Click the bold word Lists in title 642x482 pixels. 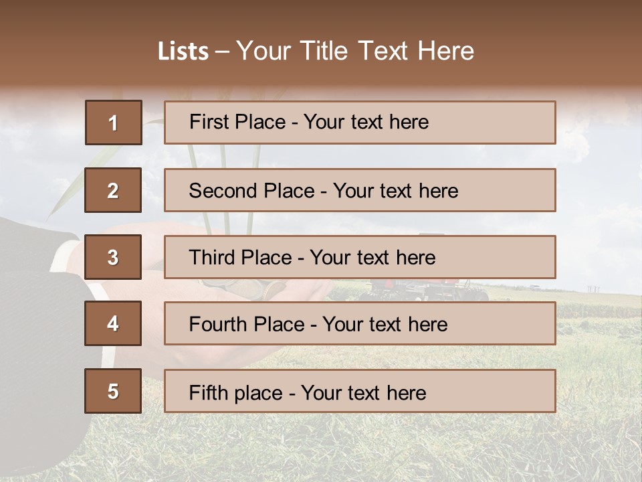(x=183, y=52)
